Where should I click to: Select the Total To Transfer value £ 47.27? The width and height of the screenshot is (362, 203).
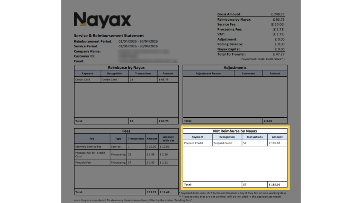click(279, 54)
